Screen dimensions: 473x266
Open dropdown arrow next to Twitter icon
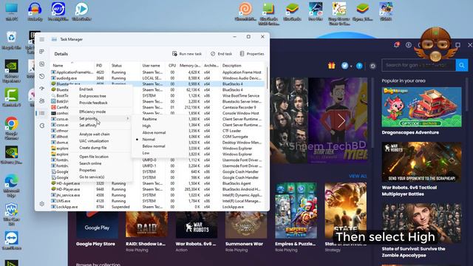pyautogui.click(x=351, y=66)
